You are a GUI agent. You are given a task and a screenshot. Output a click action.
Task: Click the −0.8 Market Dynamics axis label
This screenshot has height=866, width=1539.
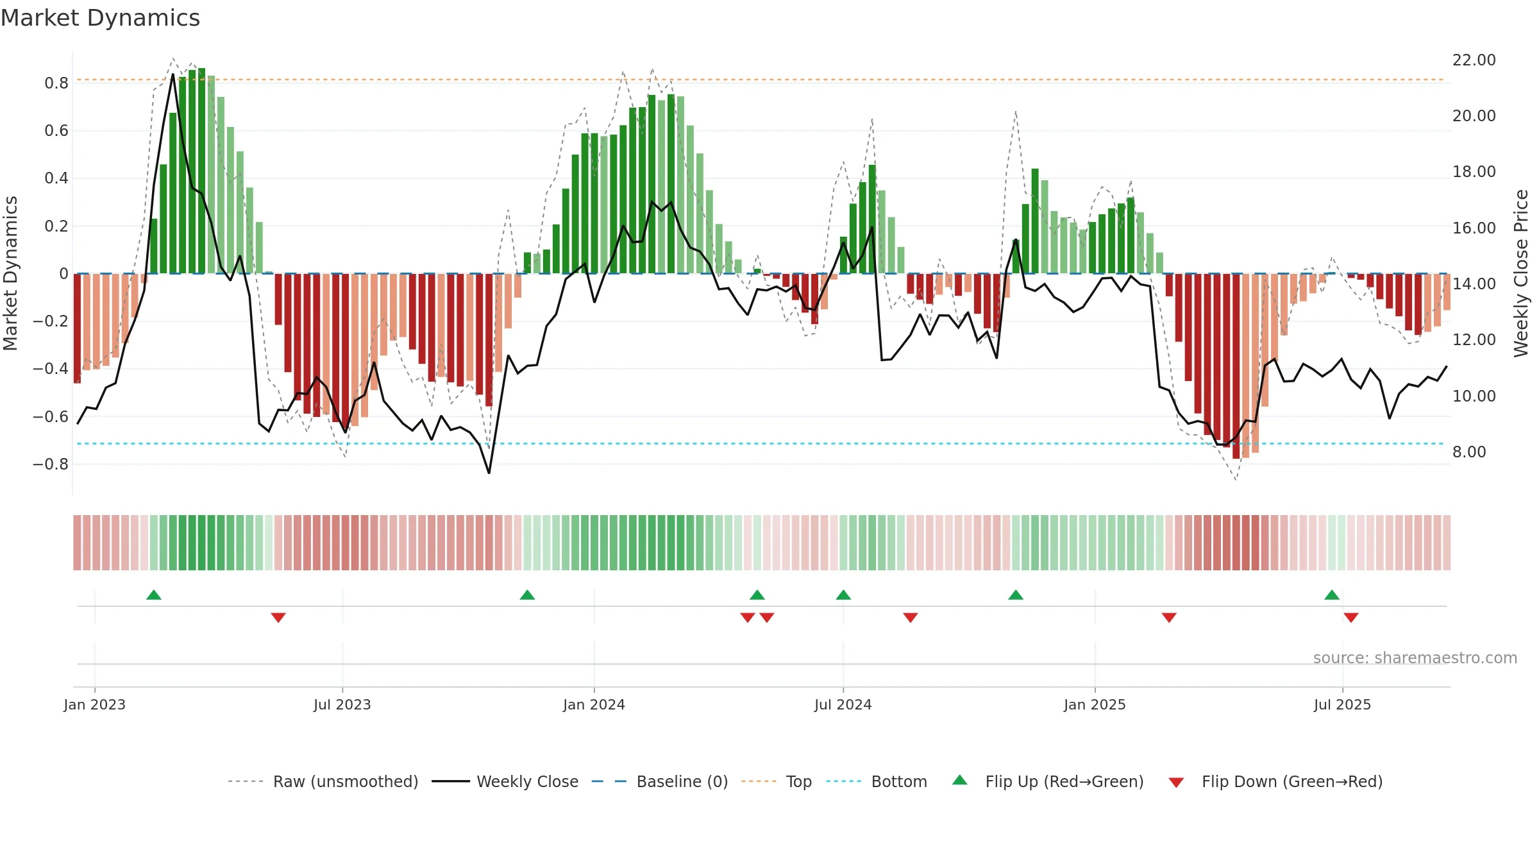click(x=51, y=464)
